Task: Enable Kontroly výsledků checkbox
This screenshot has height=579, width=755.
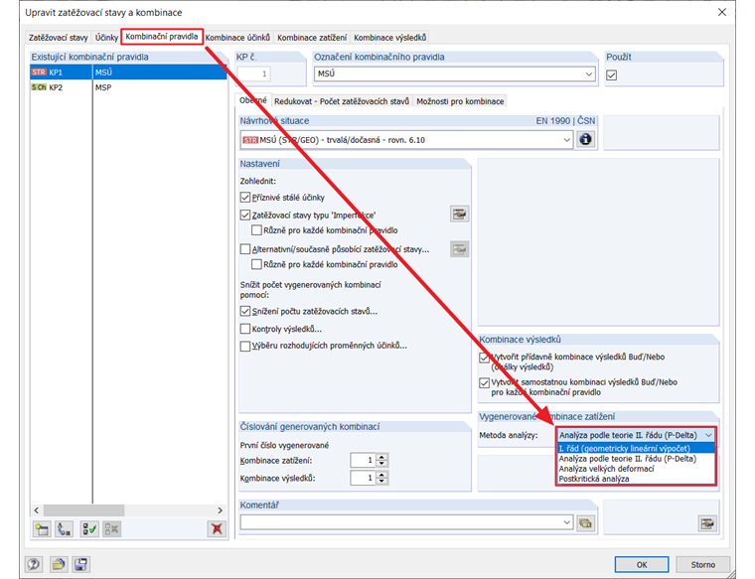Action: tap(245, 329)
